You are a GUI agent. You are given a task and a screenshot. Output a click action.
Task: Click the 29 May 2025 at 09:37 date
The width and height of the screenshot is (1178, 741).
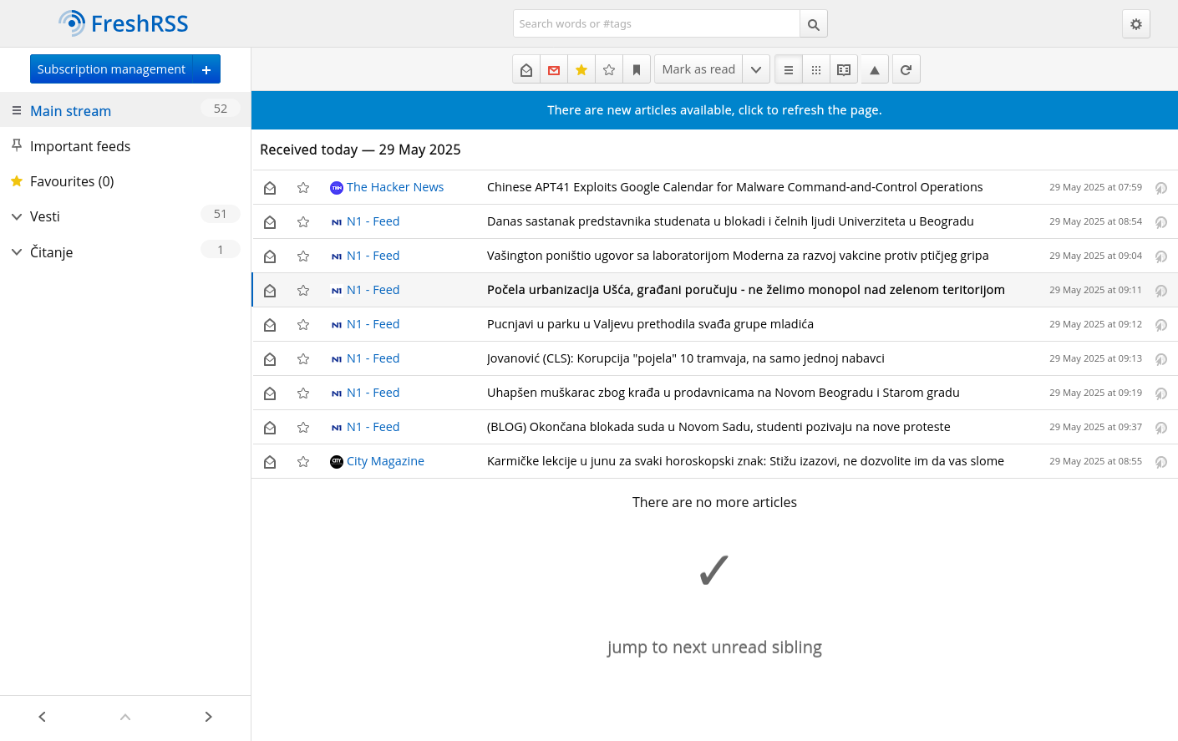pos(1095,427)
